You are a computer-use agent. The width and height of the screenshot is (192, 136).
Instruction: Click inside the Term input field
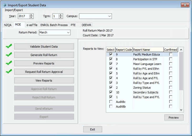click(56, 16)
